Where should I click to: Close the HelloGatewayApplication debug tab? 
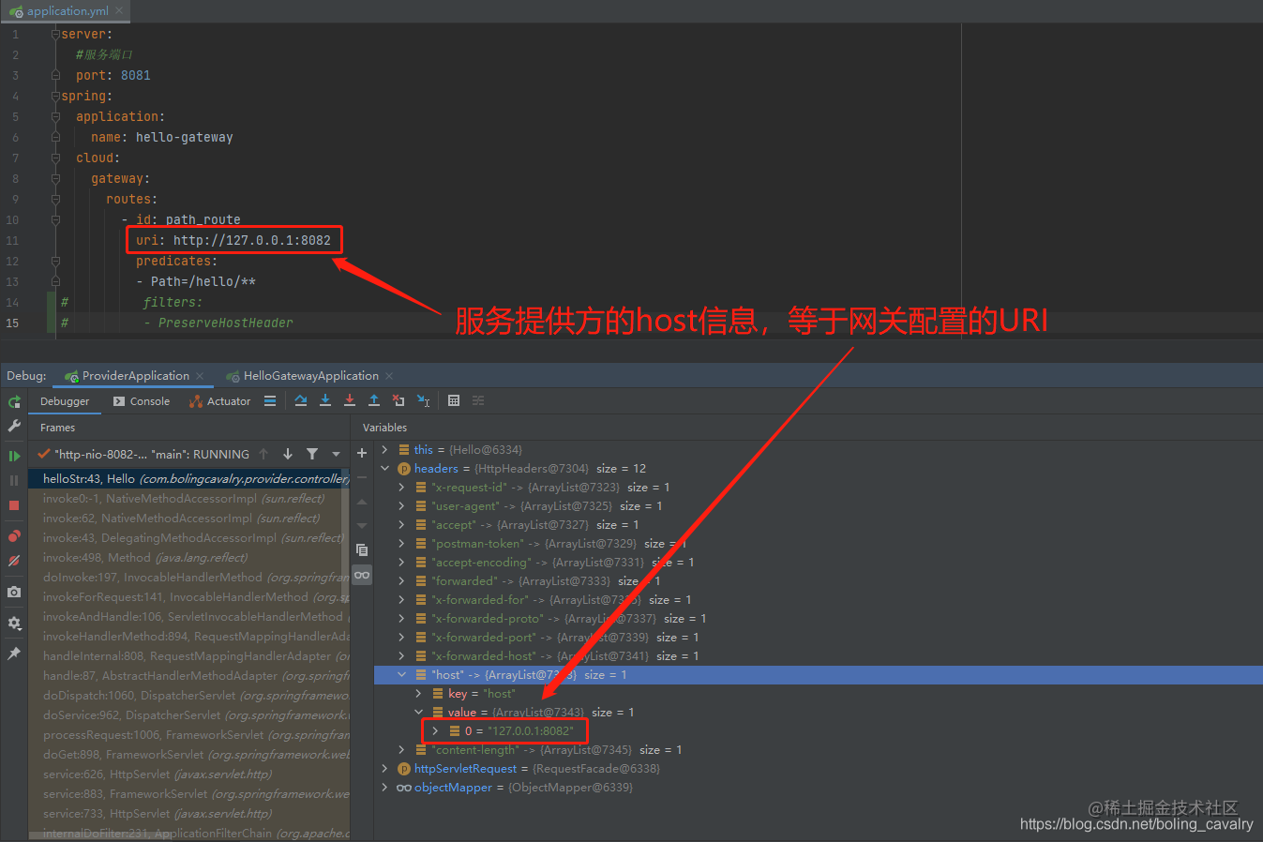click(389, 376)
